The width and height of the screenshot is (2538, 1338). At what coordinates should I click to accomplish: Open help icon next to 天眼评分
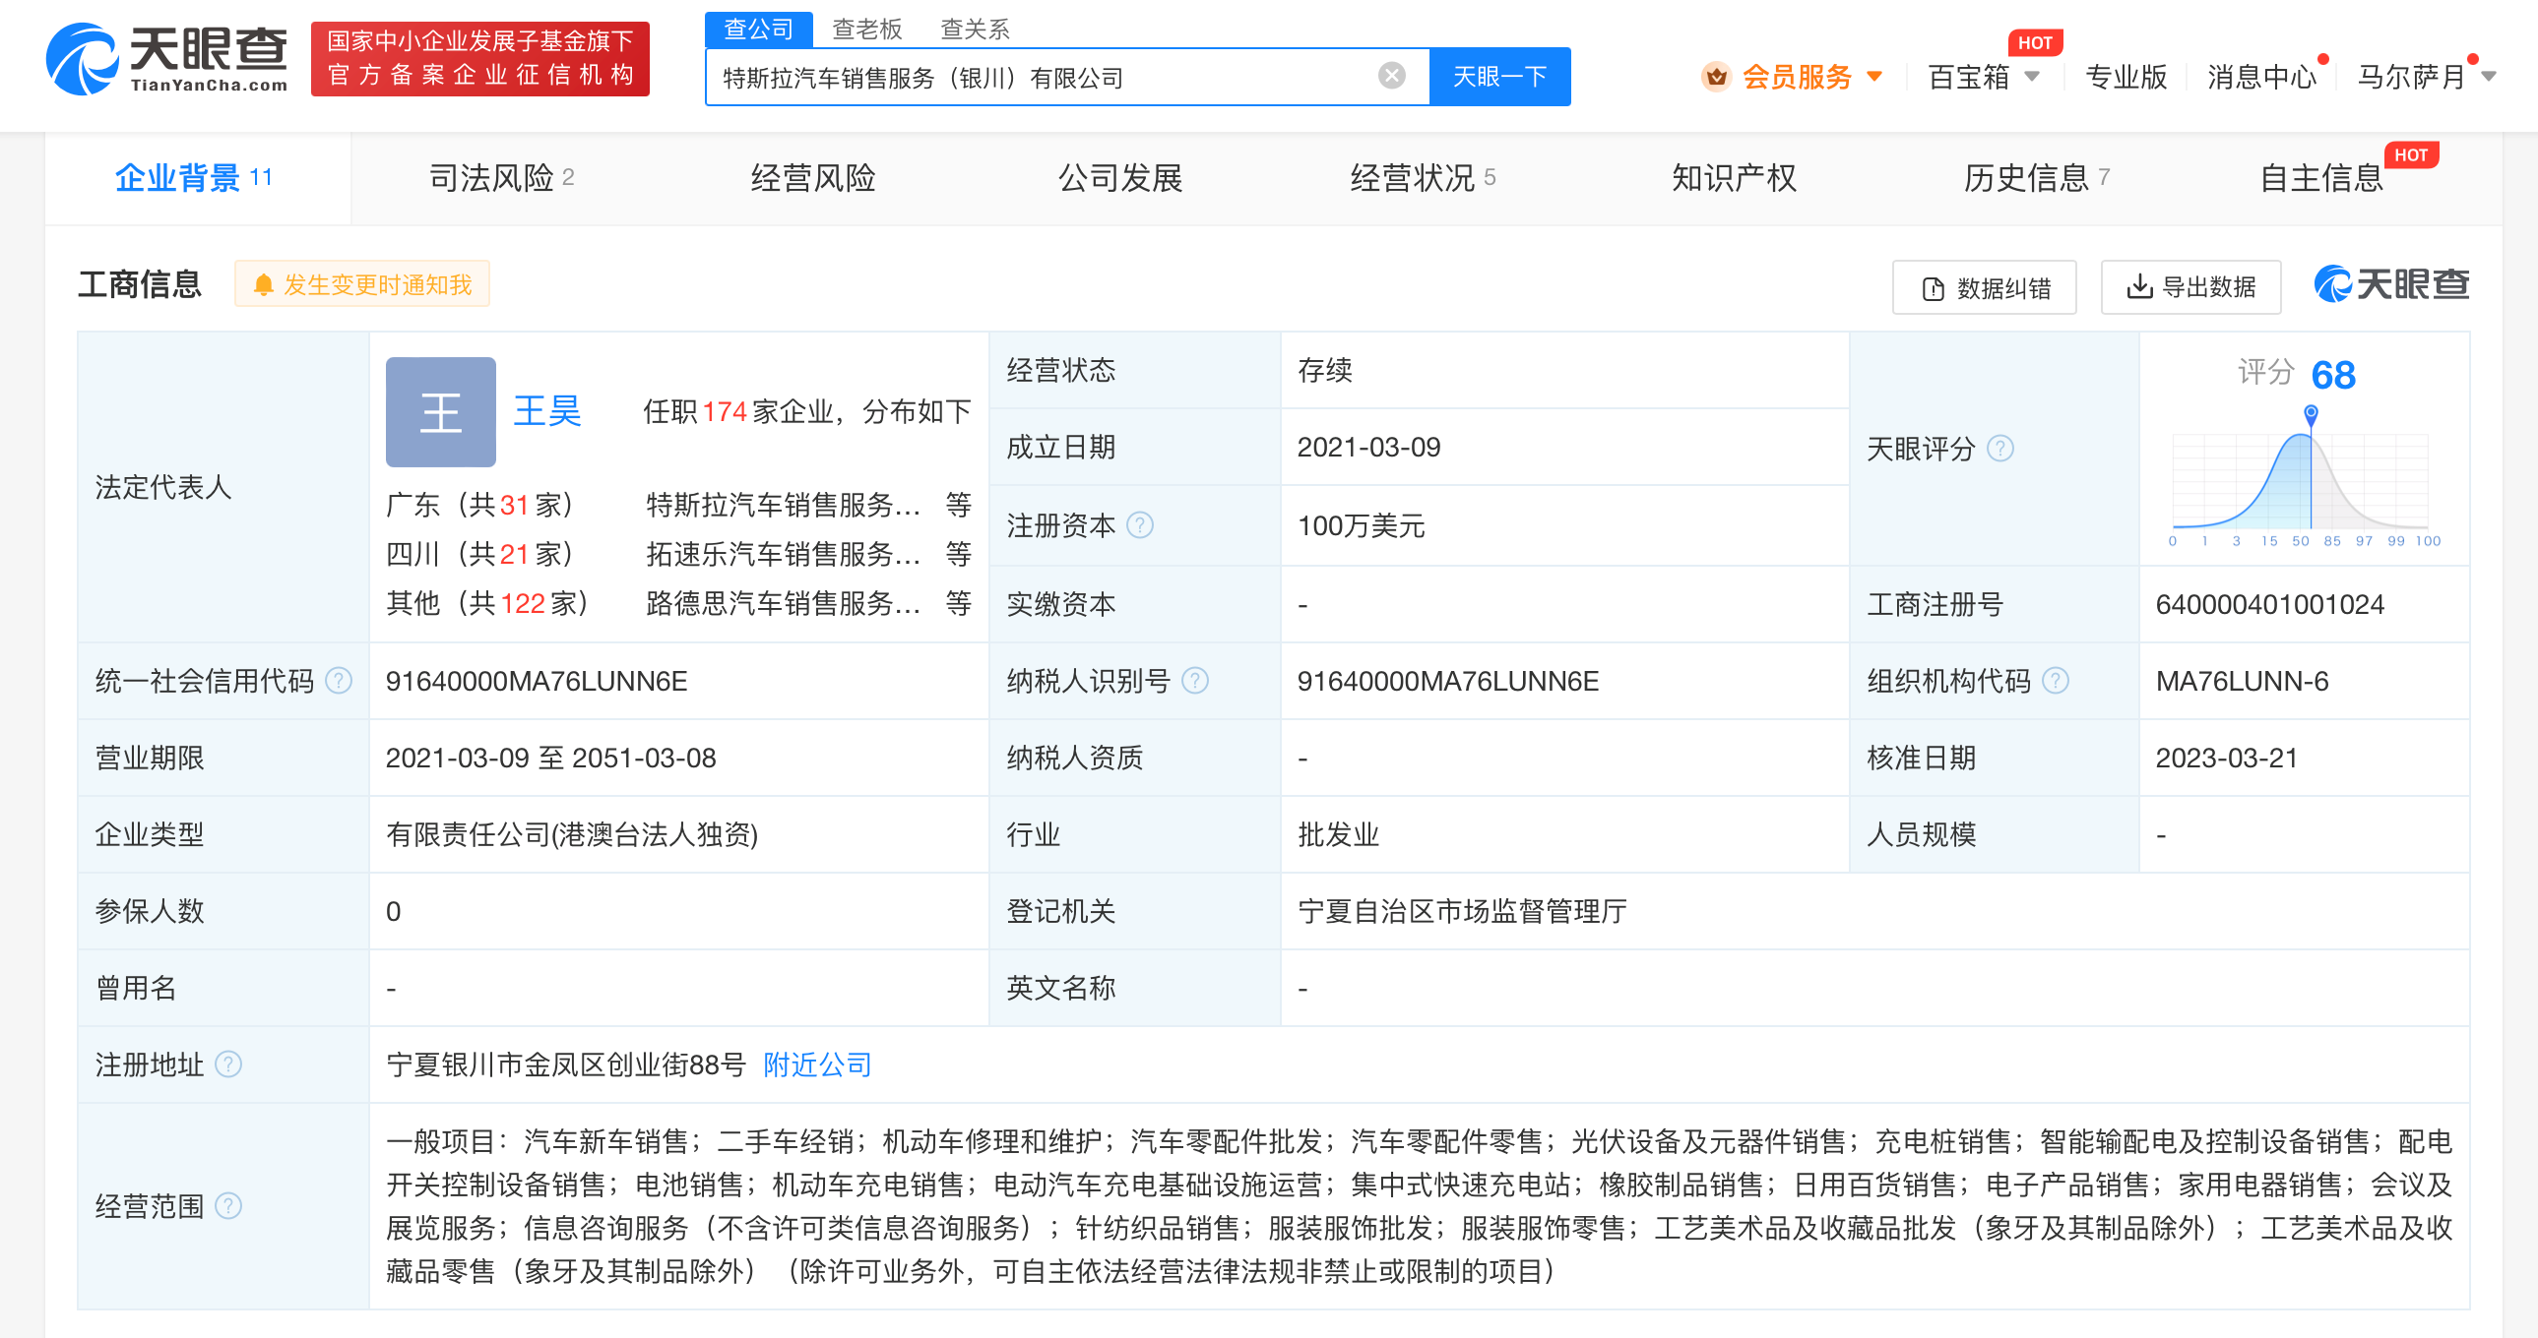[1999, 449]
